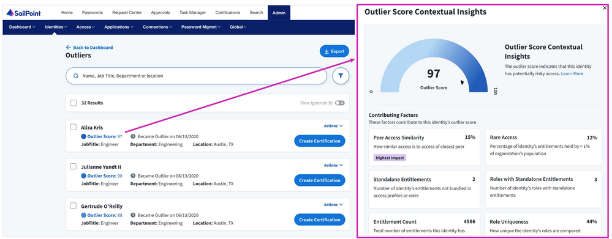Viewport: 612px width, 239px height.
Task: Click the clock icon in Gertrude O'Reilly row
Action: click(133, 215)
